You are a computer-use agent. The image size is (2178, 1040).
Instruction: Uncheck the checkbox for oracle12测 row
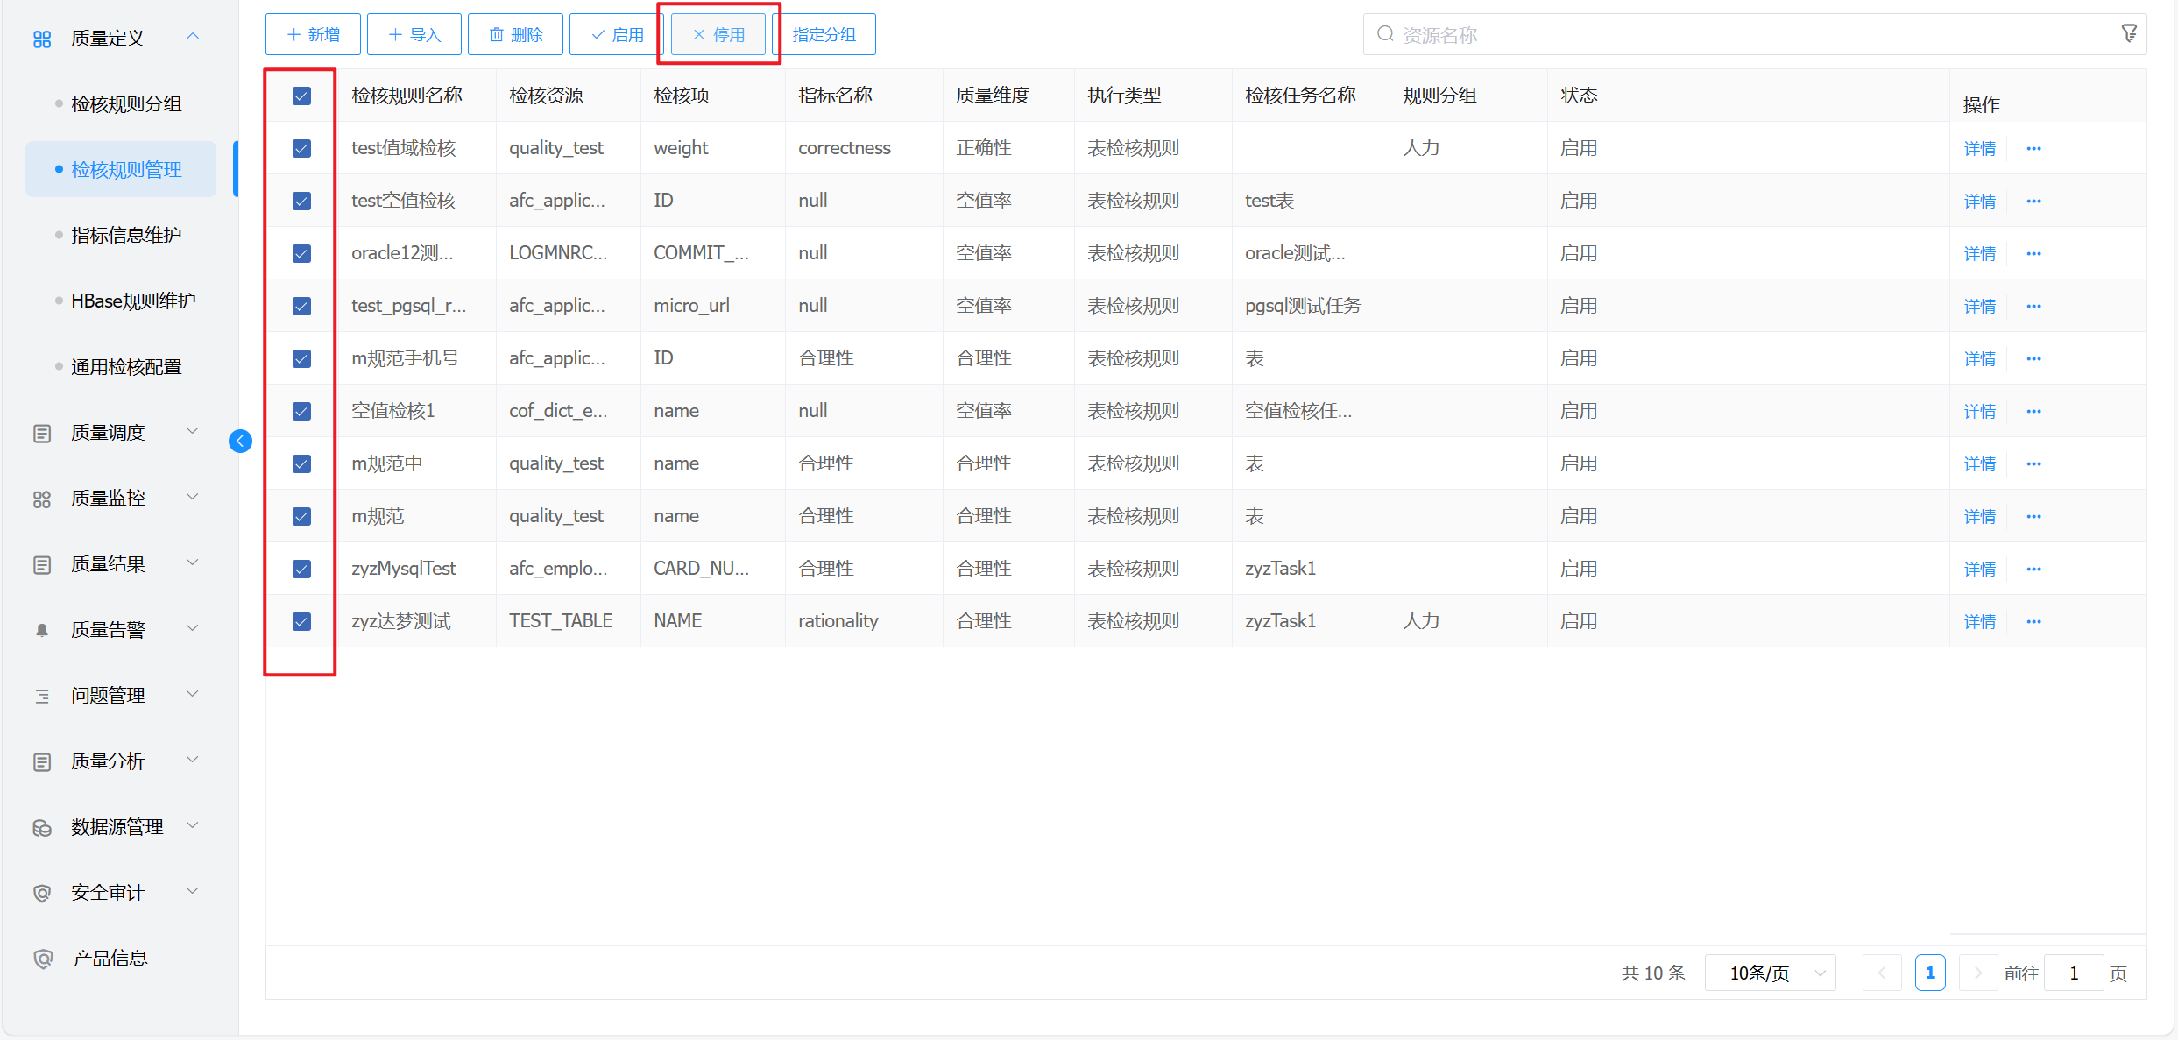point(301,253)
